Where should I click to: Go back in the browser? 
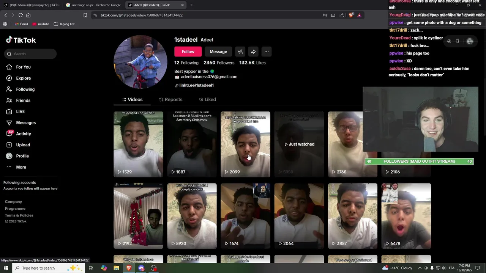coord(5,15)
